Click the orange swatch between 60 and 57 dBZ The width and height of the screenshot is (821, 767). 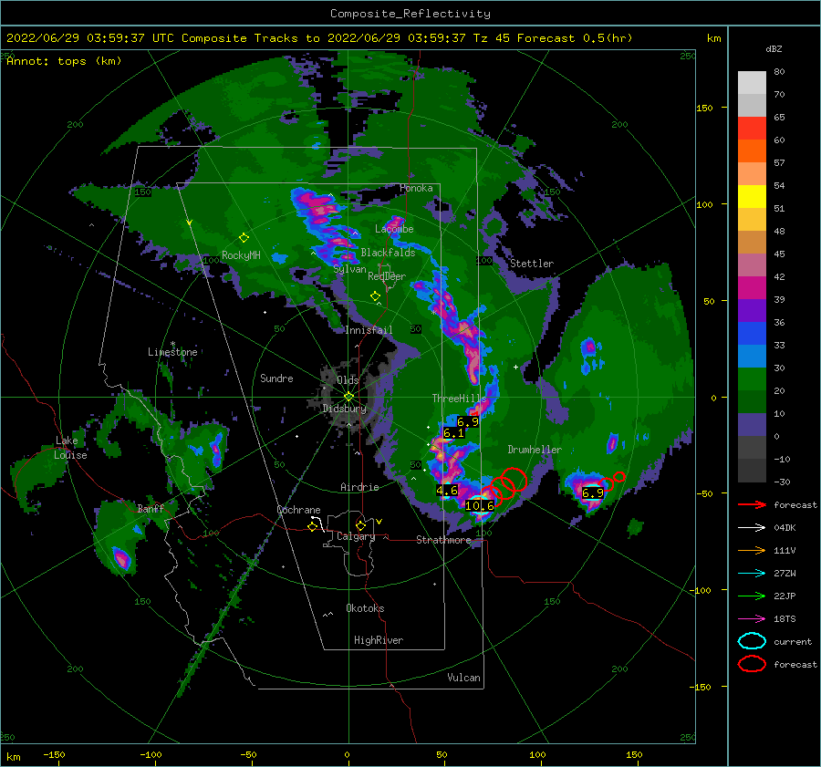pos(752,151)
